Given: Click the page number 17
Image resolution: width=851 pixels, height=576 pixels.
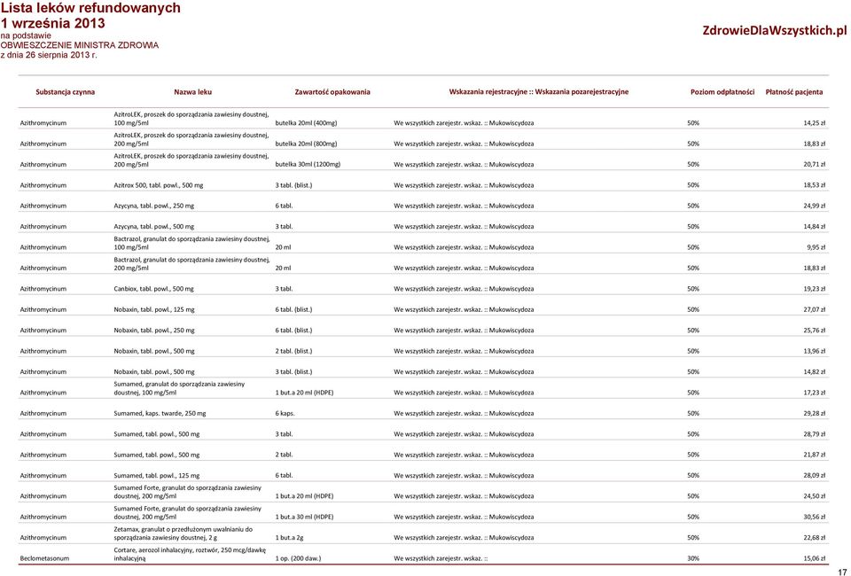Looking at the screenshot, I should [x=842, y=572].
